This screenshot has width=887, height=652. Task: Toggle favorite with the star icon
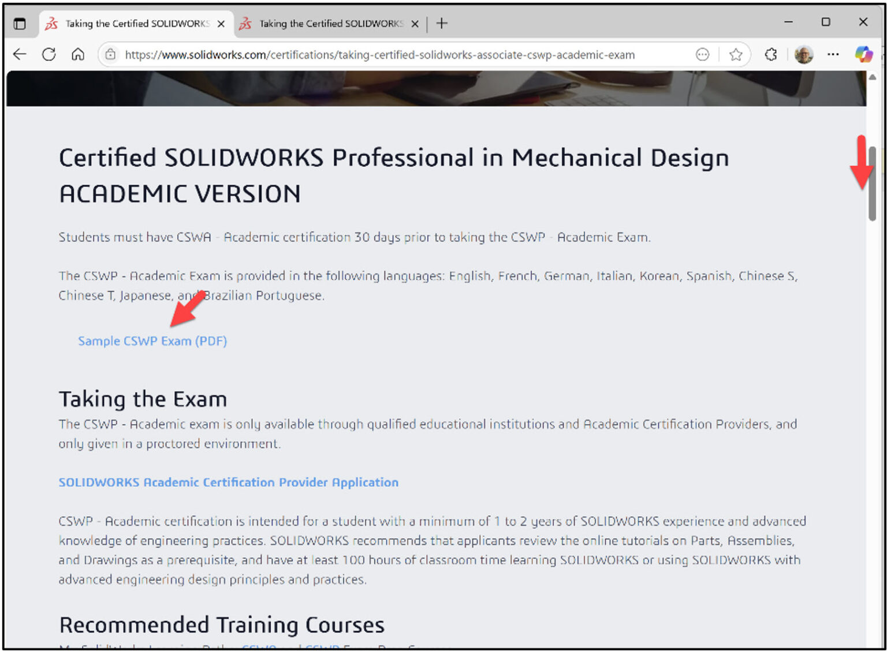736,54
